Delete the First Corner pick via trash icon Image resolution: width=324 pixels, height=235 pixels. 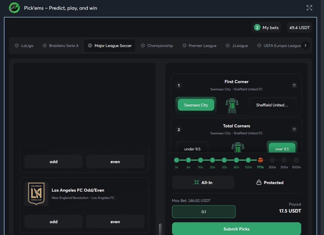point(294,85)
